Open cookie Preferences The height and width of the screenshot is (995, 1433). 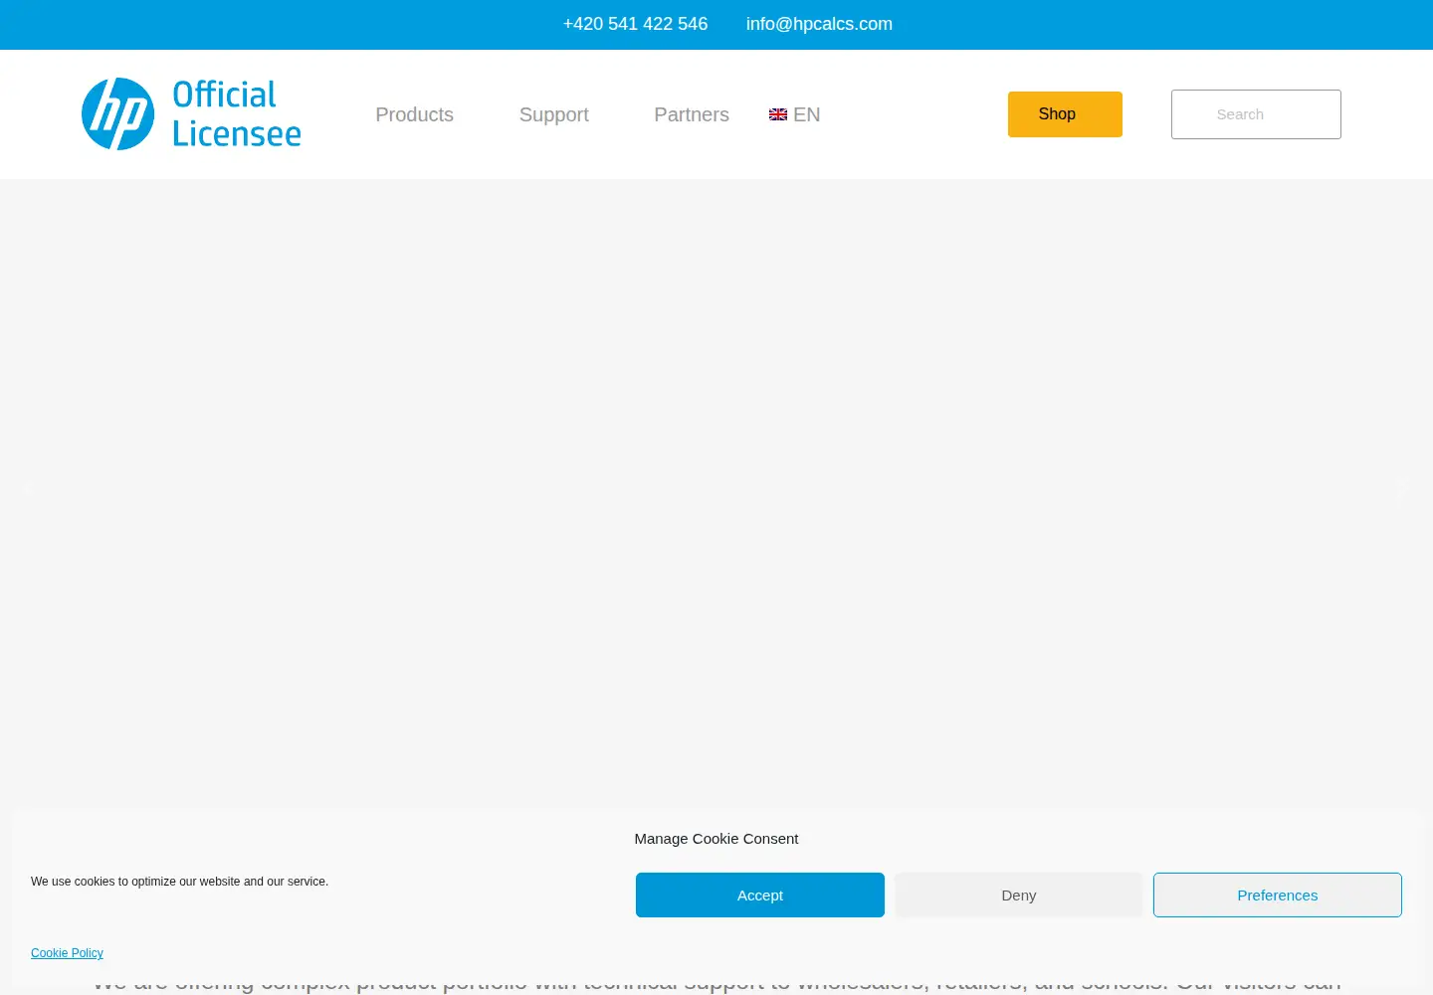coord(1278,895)
